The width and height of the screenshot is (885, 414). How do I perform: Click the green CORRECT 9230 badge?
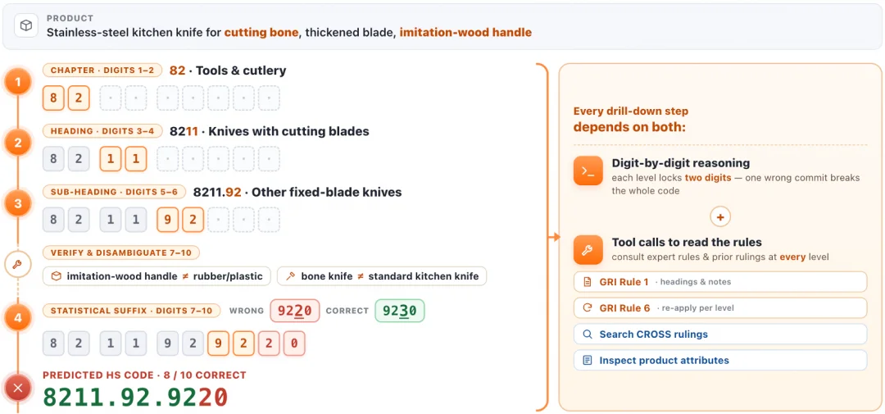coord(400,311)
